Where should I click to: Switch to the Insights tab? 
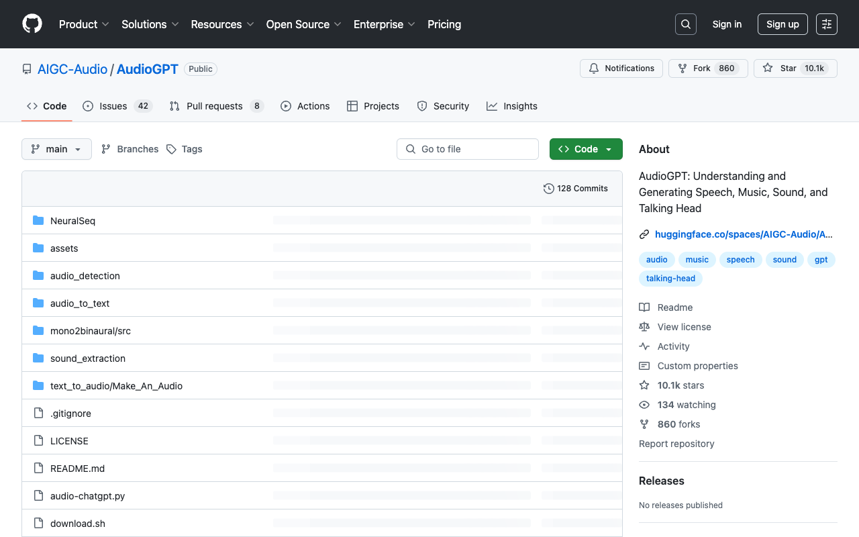(x=512, y=106)
